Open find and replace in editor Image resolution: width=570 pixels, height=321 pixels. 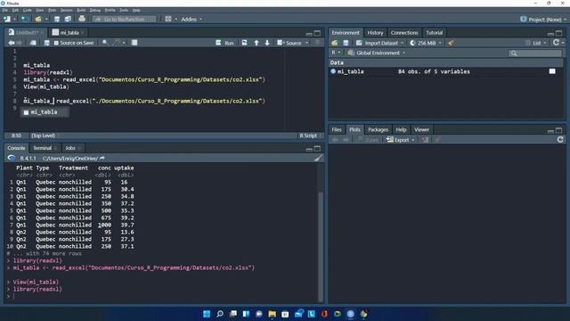click(105, 43)
